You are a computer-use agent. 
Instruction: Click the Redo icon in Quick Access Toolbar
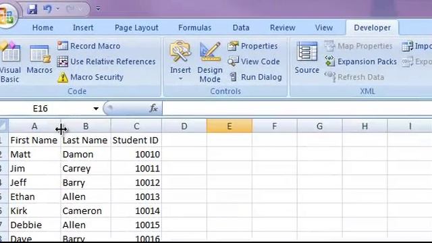(70, 9)
